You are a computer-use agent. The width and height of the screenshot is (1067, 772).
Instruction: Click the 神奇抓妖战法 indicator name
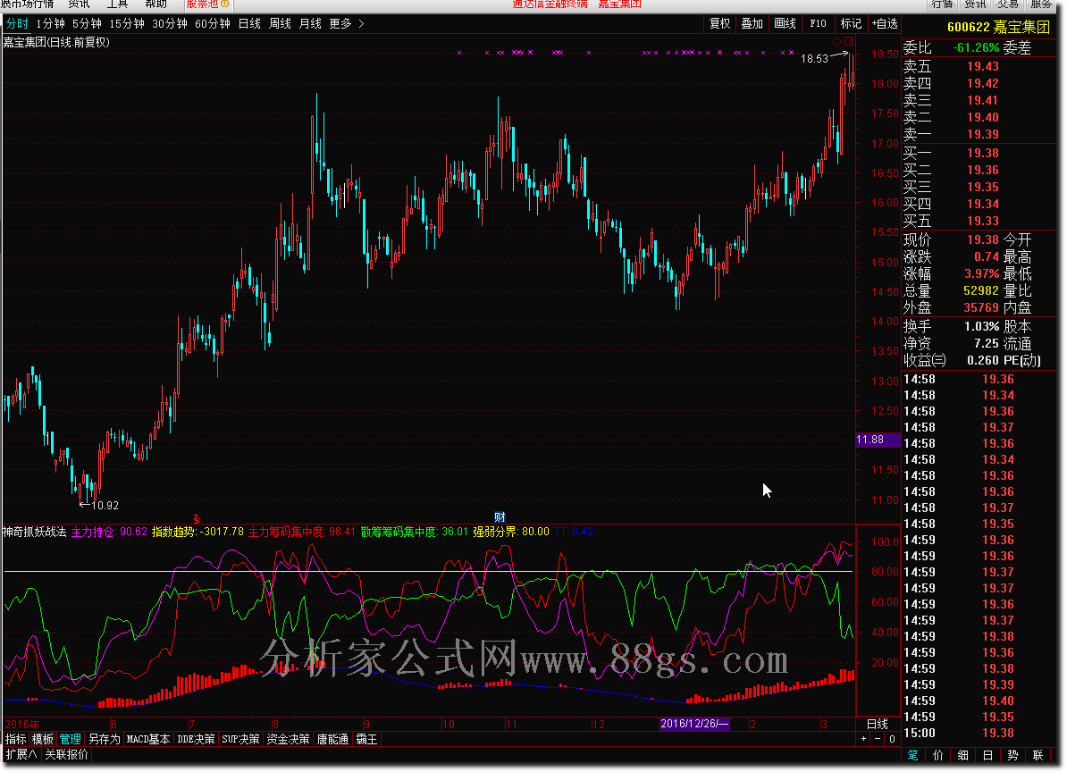pos(35,532)
